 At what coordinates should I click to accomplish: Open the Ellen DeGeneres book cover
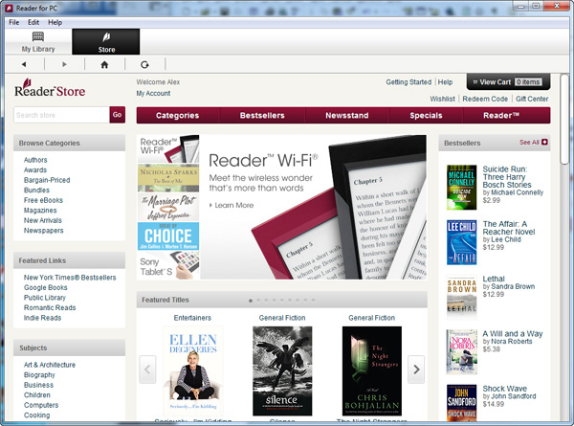192,369
